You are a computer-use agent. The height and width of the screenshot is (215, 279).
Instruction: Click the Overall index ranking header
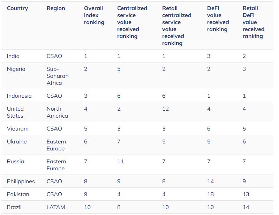(94, 15)
